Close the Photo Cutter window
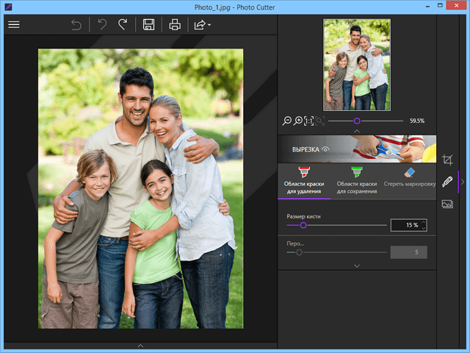470x353 pixels. coord(456,6)
